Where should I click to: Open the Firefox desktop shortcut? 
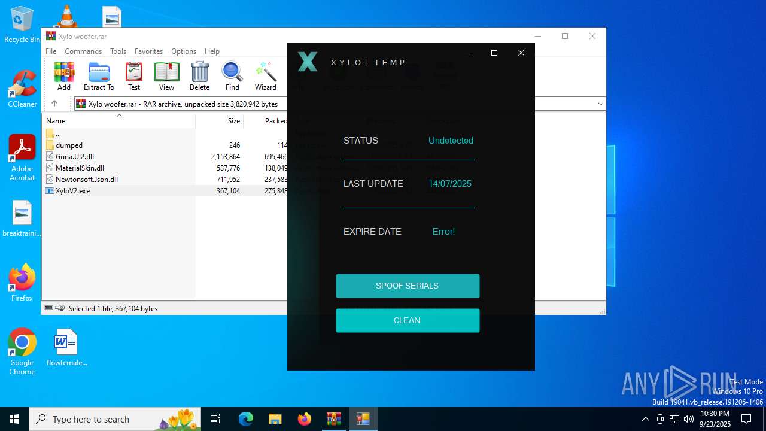tap(22, 283)
